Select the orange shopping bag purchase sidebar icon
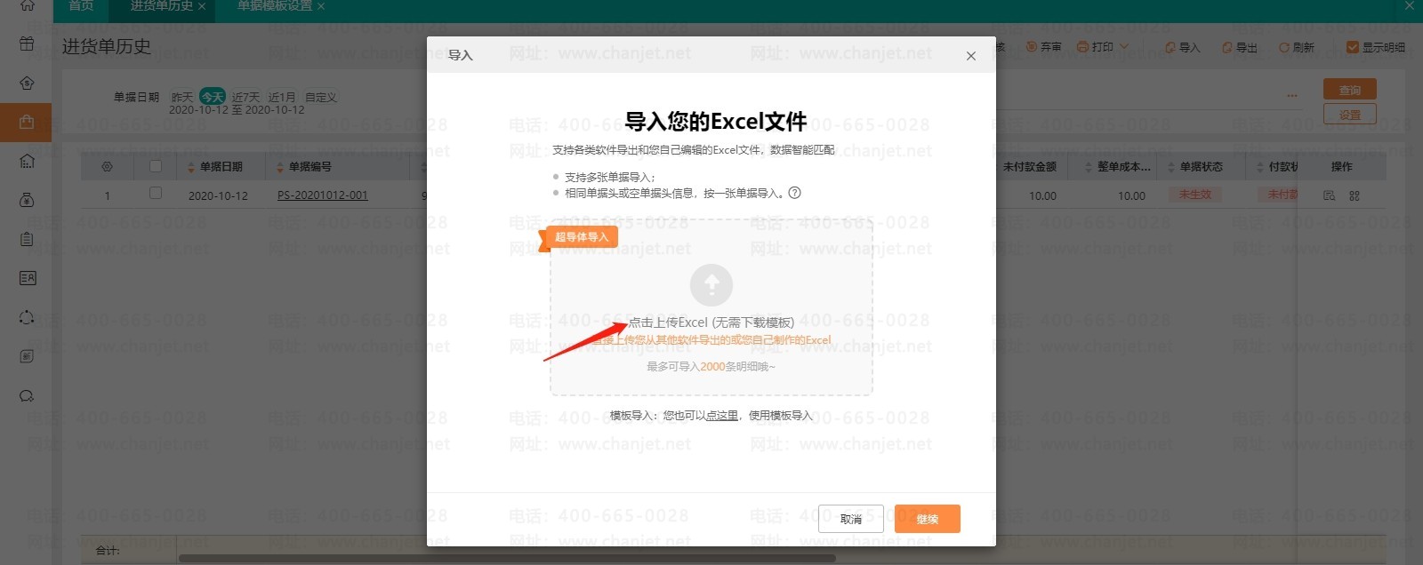Screen dimensions: 1423x565 coord(26,122)
